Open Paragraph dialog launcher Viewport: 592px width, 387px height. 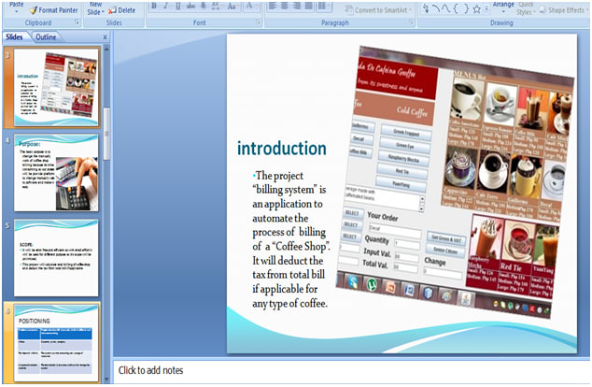point(411,22)
